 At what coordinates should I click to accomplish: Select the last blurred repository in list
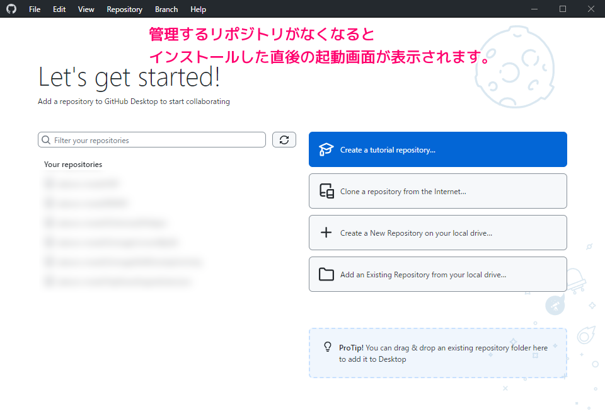(118, 282)
